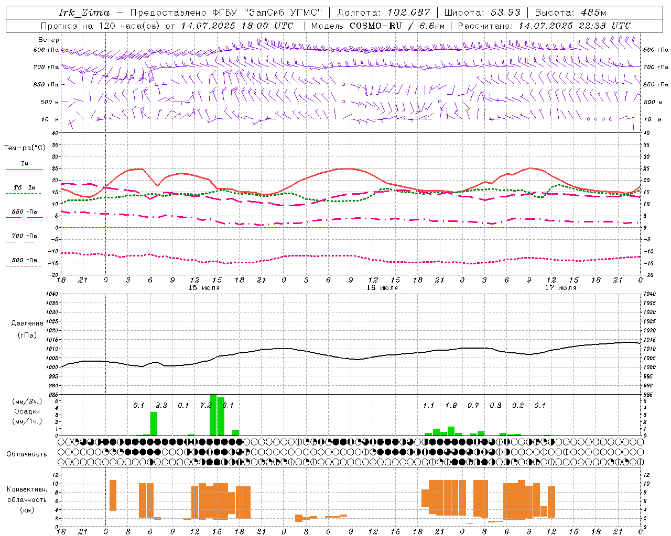Click the precipitation value '1.9'

[451, 406]
